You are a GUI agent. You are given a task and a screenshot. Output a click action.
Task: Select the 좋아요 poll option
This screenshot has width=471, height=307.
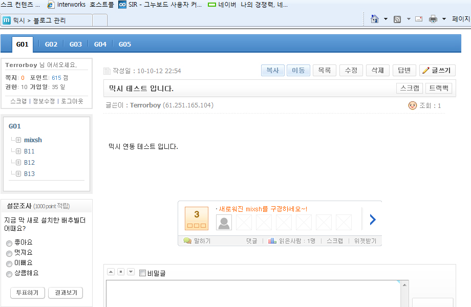click(x=9, y=244)
